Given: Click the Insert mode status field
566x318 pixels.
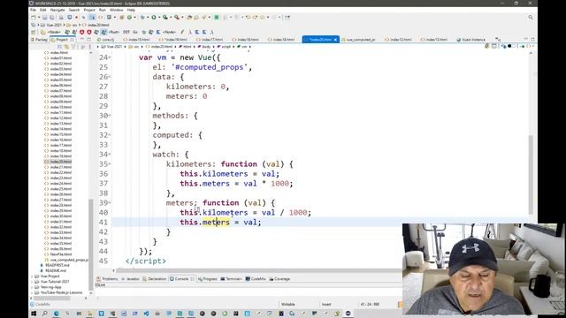Looking at the screenshot, I should point(326,304).
